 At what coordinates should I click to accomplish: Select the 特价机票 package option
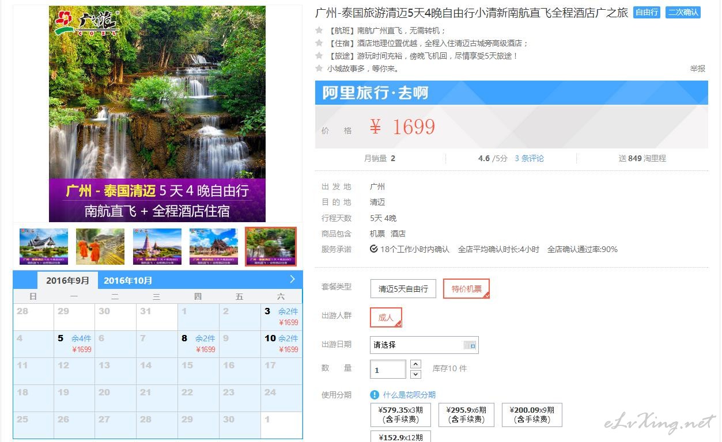466,289
